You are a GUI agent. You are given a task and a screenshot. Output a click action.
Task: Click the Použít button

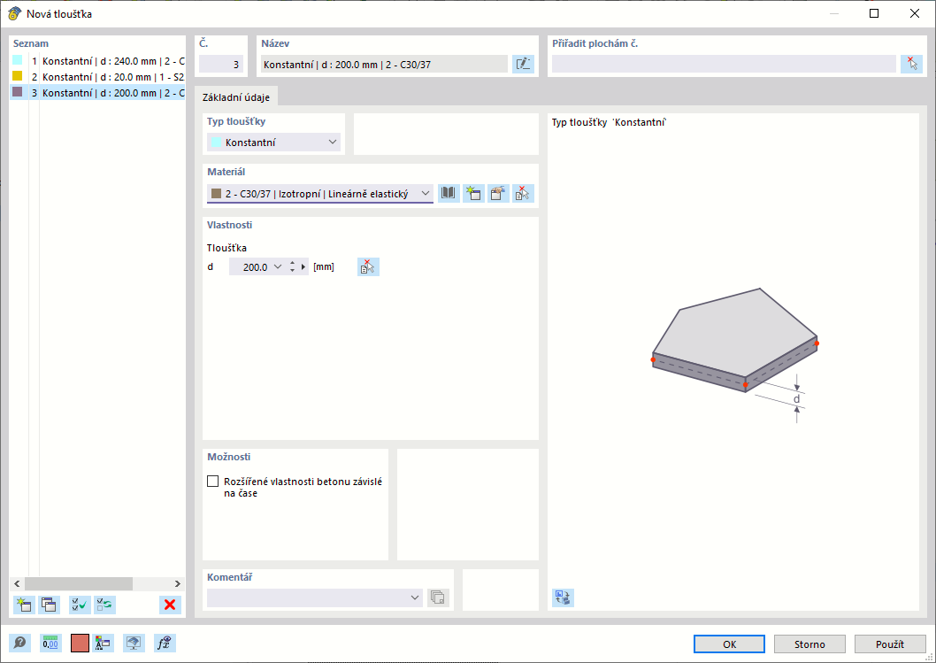click(x=890, y=644)
